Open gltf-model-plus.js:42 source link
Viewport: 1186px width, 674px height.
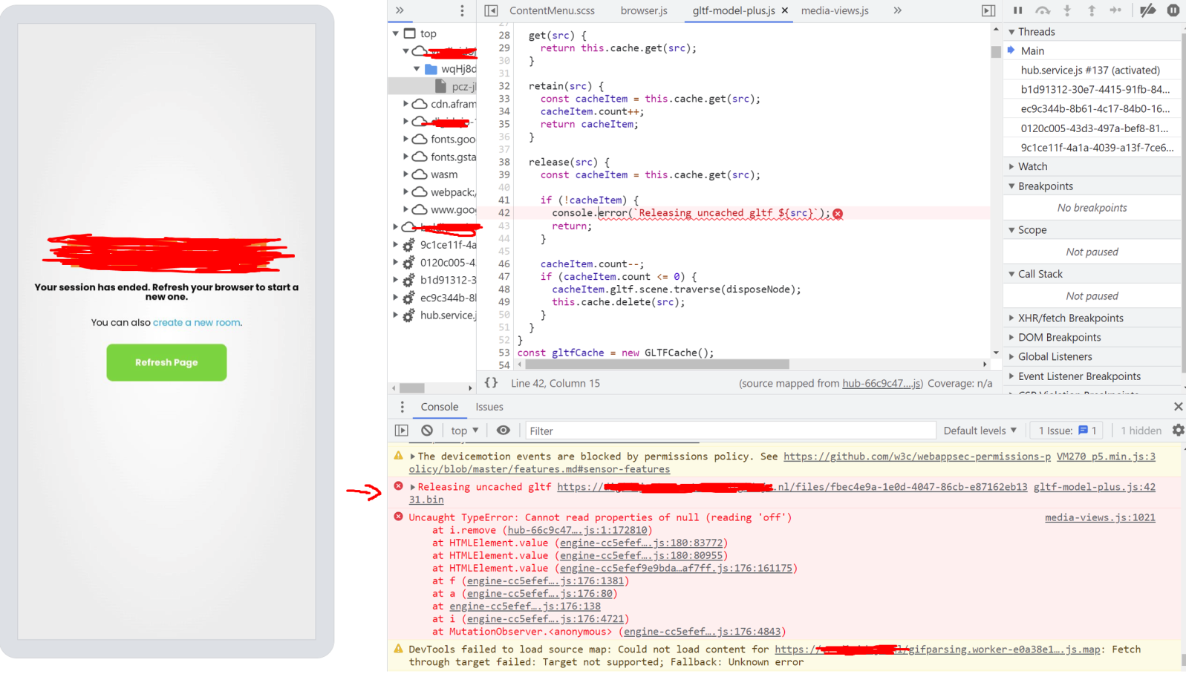coord(1094,487)
